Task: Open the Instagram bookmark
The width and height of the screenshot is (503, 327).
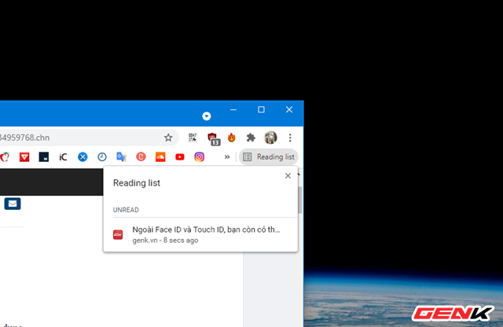Action: pos(200,157)
